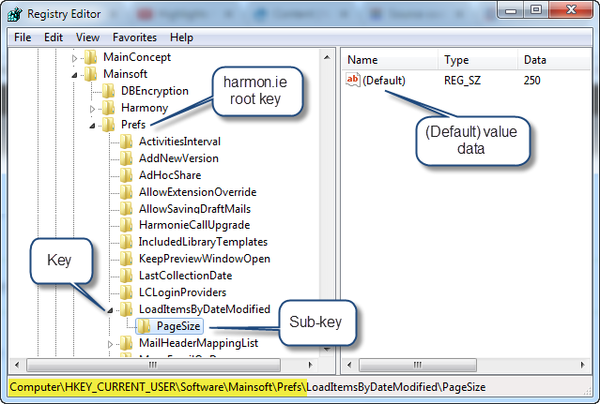Collapse the Mainsoft key

(x=74, y=75)
